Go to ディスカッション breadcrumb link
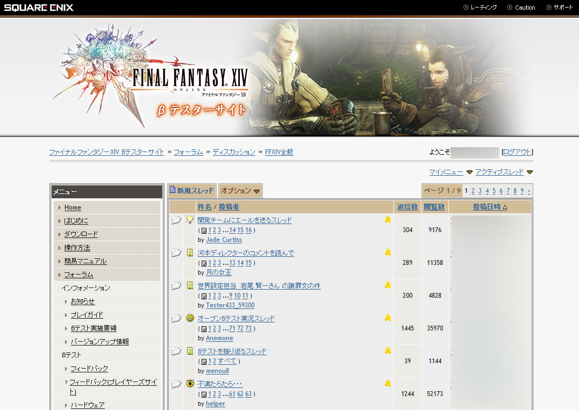579x410 pixels. (x=234, y=152)
